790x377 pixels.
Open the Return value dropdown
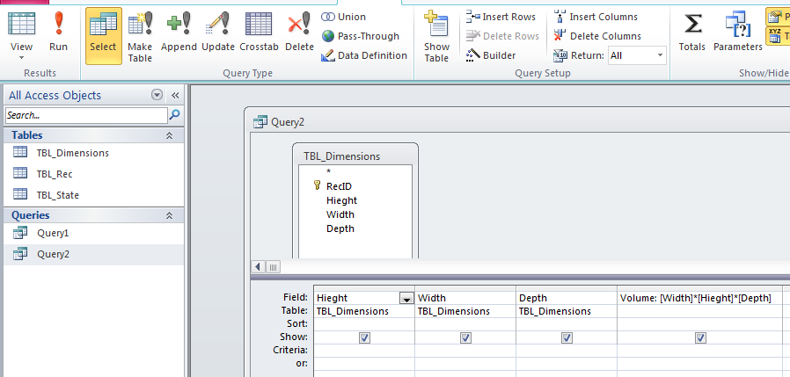coord(660,55)
